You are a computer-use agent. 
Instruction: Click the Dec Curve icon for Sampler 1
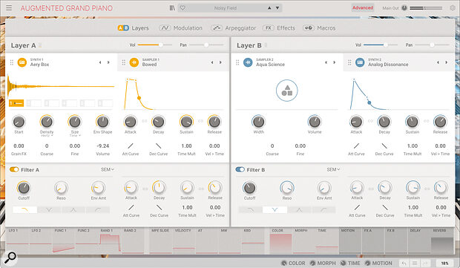coord(159,146)
